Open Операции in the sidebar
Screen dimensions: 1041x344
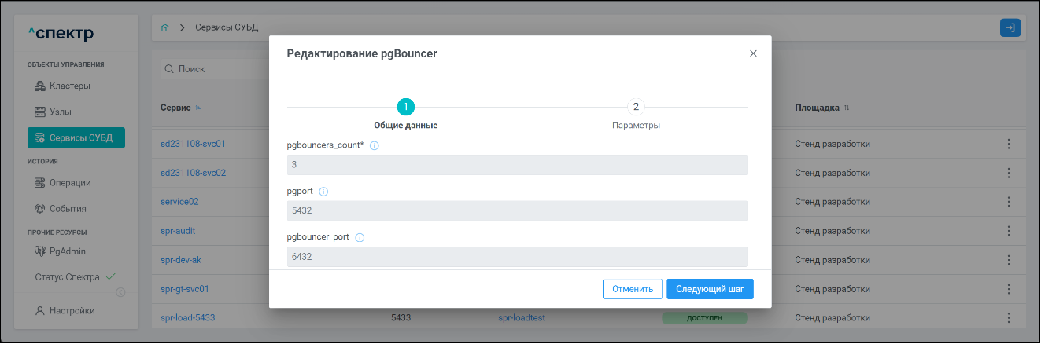tap(70, 183)
